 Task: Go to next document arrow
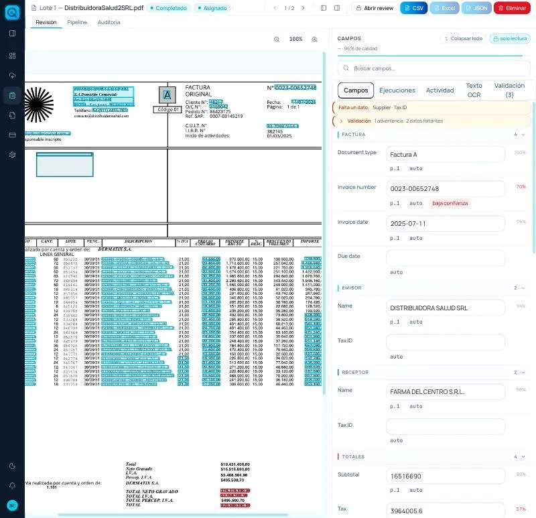(x=303, y=8)
